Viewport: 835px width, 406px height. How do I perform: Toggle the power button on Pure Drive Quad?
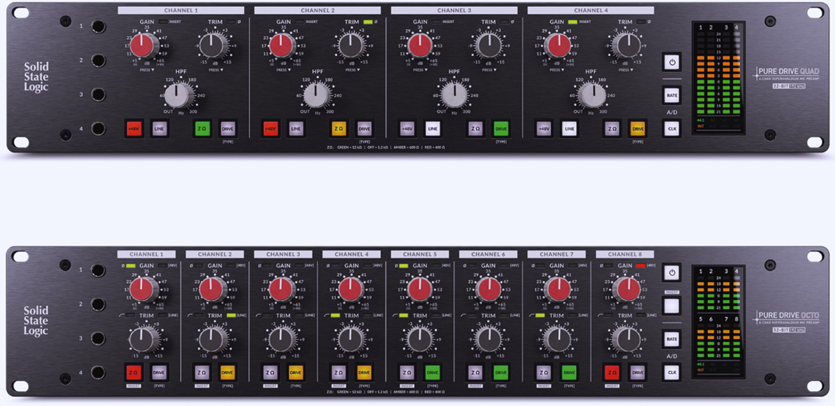[x=671, y=62]
